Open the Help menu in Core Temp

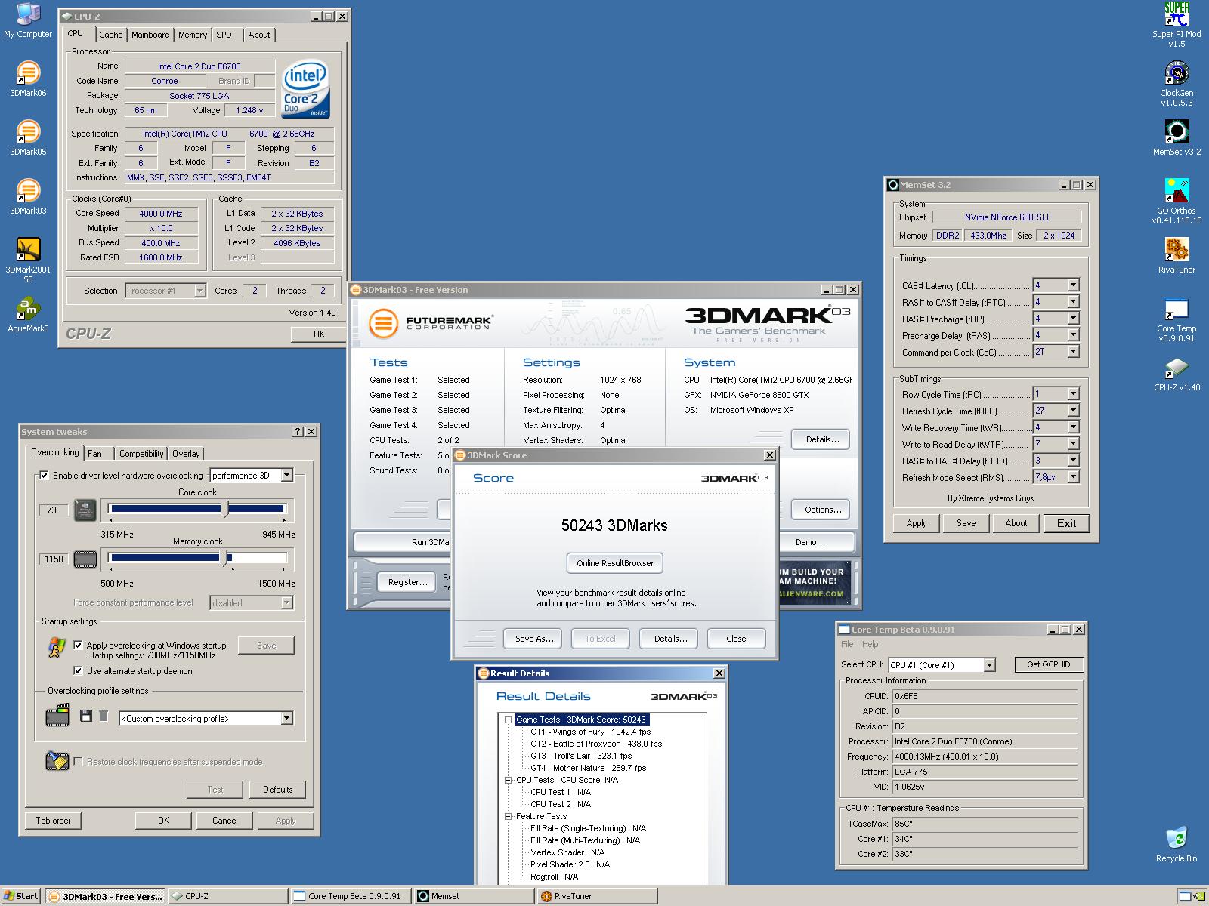tap(870, 644)
